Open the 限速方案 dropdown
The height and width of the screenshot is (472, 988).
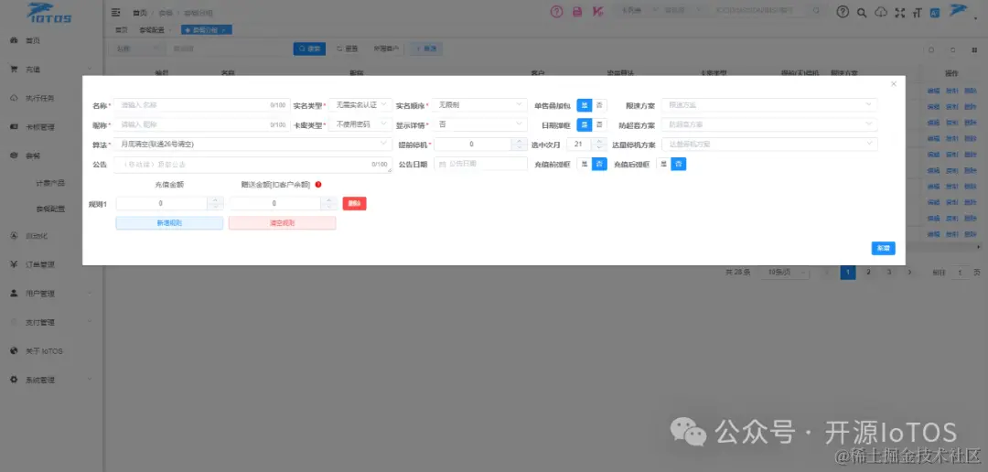click(769, 104)
